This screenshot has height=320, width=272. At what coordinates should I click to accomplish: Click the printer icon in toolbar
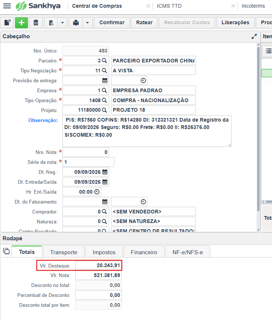76,22
